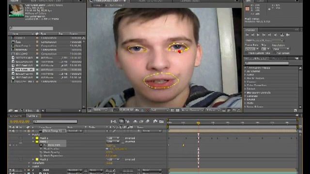Expand Color Correction effects category
310x174 pixels.
pos(246,85)
